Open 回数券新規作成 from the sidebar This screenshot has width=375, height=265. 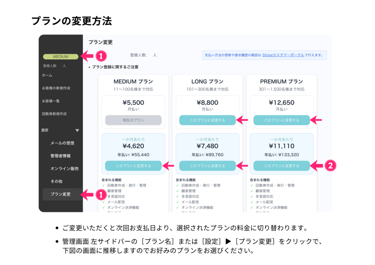54,114
